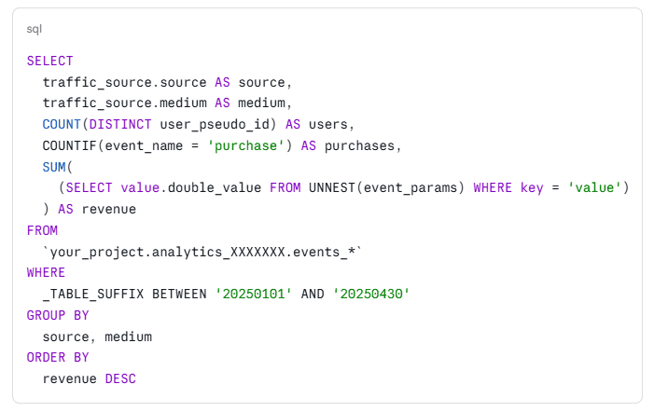654x412 pixels.
Task: Click the COUNT function name
Action: (62, 124)
